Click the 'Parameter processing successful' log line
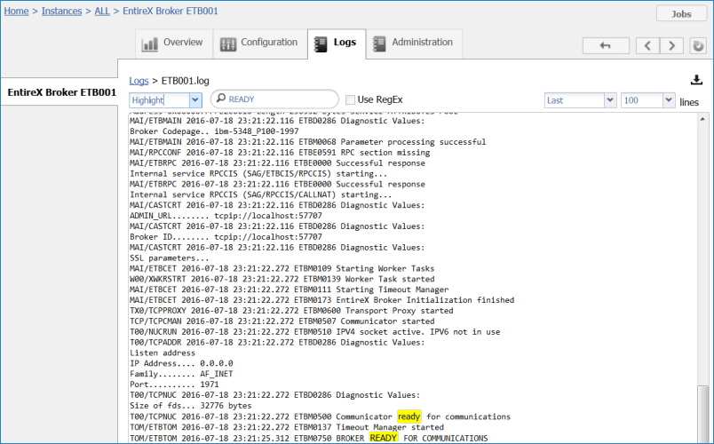 point(308,141)
